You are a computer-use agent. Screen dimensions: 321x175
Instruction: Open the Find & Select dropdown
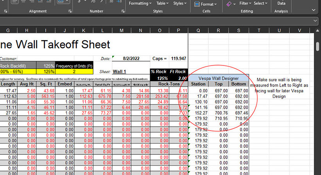coord(260,3)
